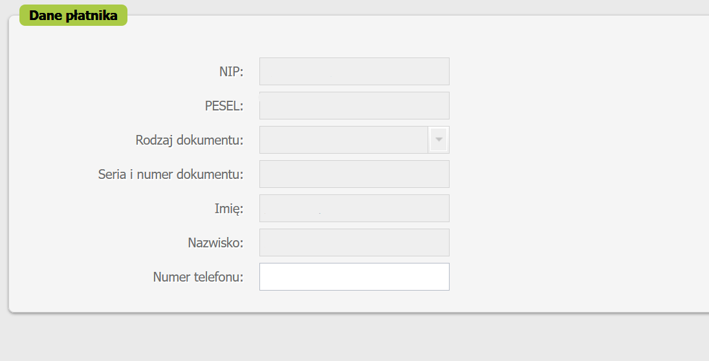Click the gray page background below the panel
Image resolution: width=709 pixels, height=361 pixels.
[x=354, y=338]
